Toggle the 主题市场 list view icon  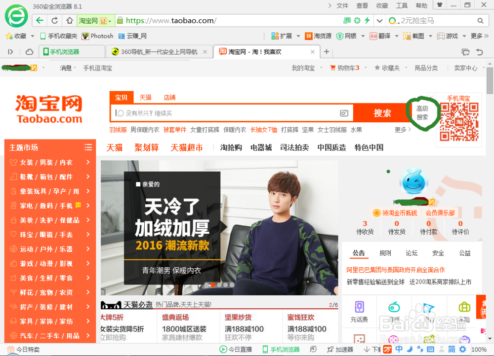click(88, 147)
